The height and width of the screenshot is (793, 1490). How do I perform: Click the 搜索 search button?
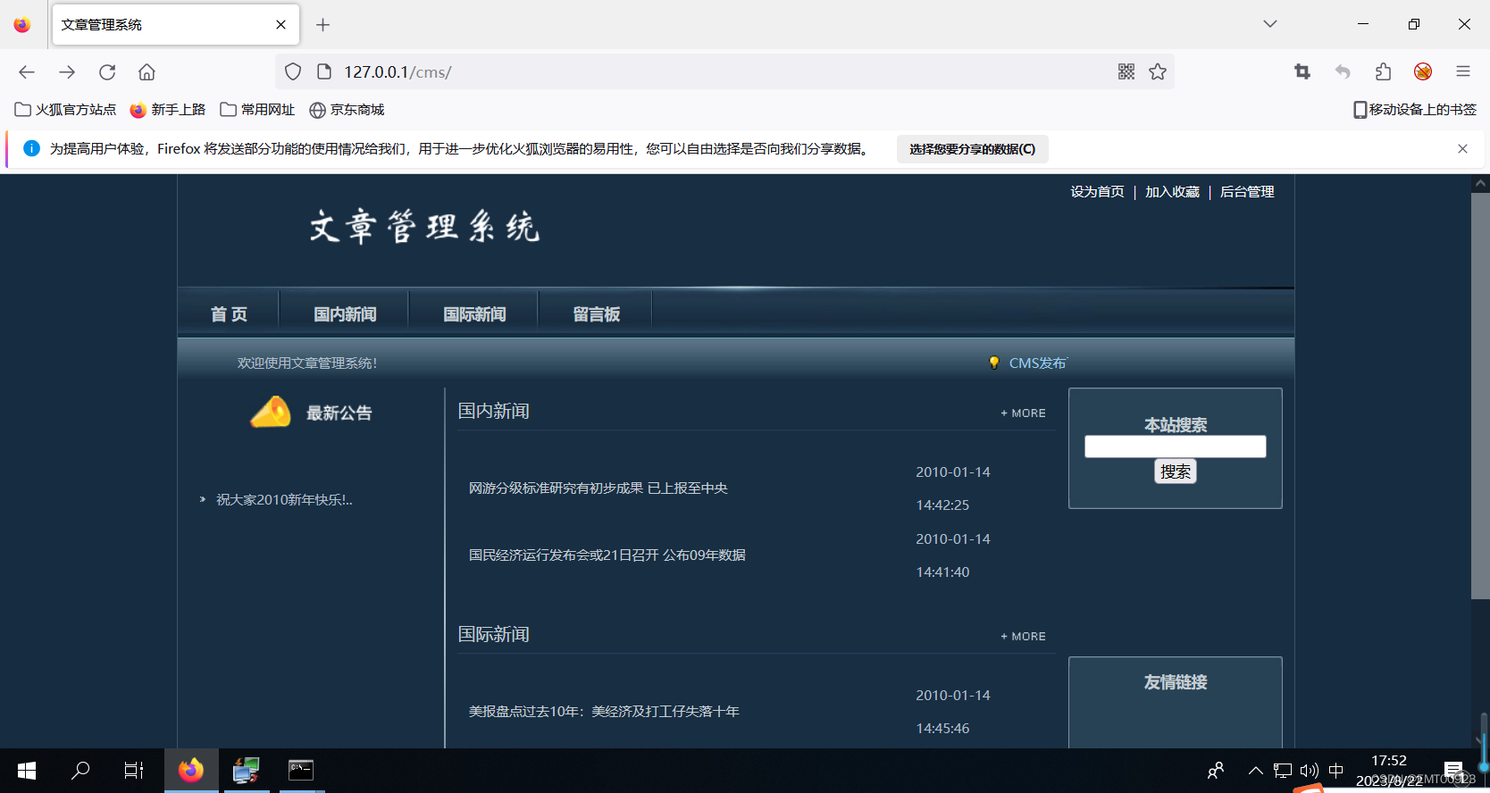(x=1175, y=472)
